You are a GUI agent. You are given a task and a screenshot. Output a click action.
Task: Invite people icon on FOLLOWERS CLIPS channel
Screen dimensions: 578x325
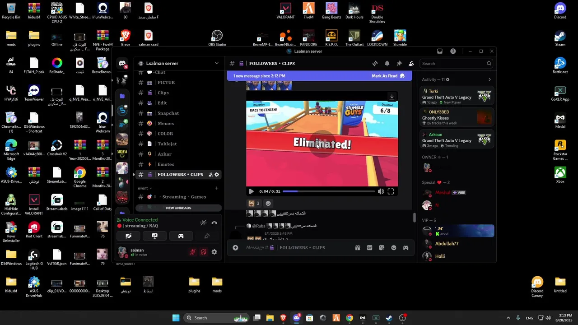point(210,175)
